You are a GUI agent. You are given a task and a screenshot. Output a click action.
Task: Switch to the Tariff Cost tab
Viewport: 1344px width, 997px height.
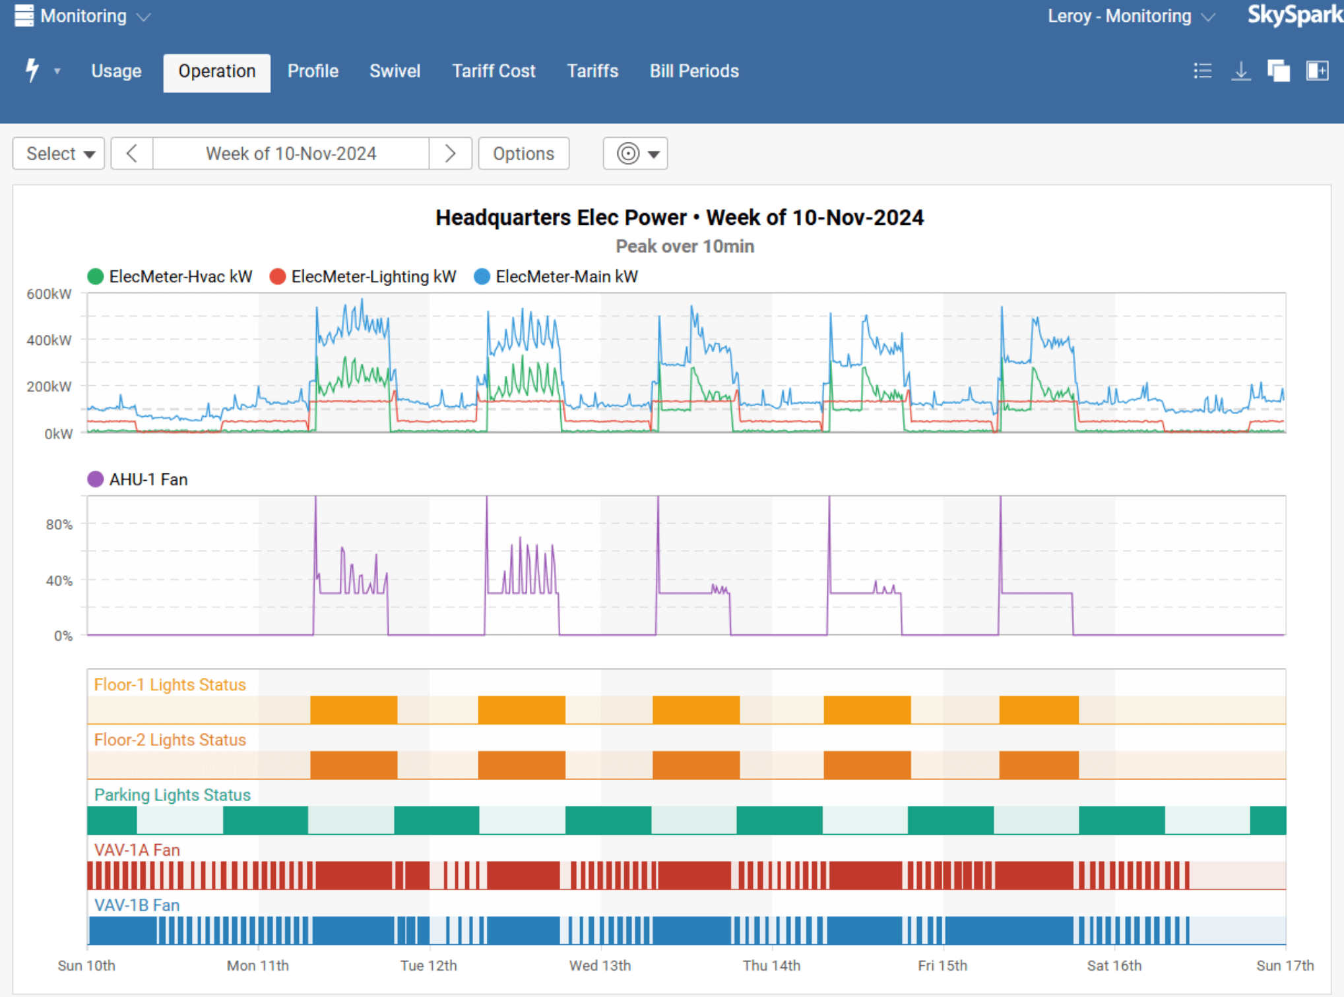pyautogui.click(x=494, y=71)
